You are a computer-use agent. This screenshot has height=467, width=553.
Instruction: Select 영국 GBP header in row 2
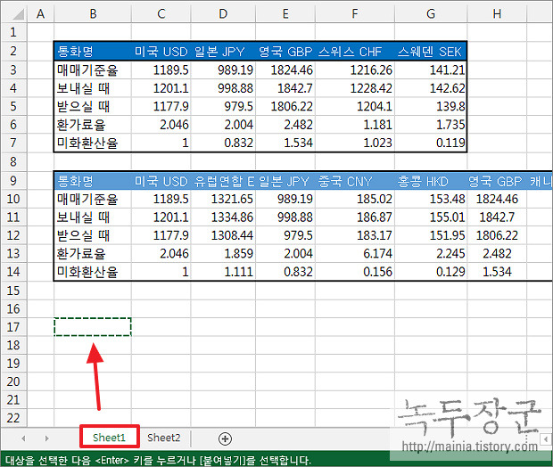285,52
